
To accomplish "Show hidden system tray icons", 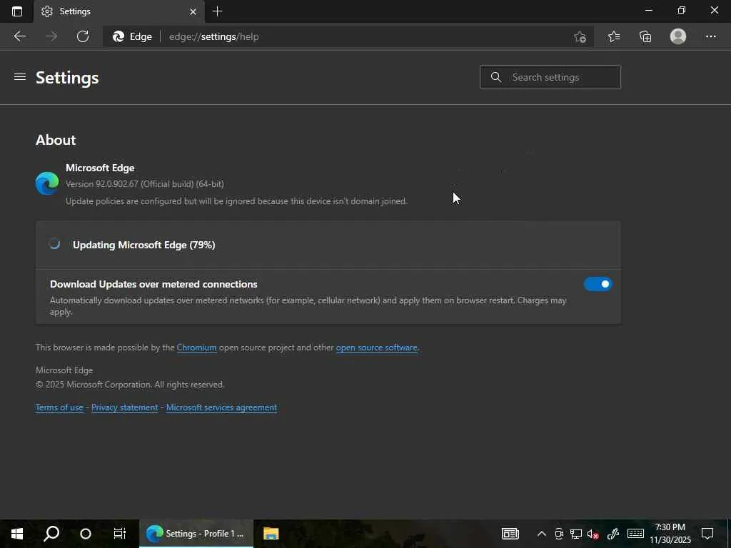I will [x=541, y=534].
